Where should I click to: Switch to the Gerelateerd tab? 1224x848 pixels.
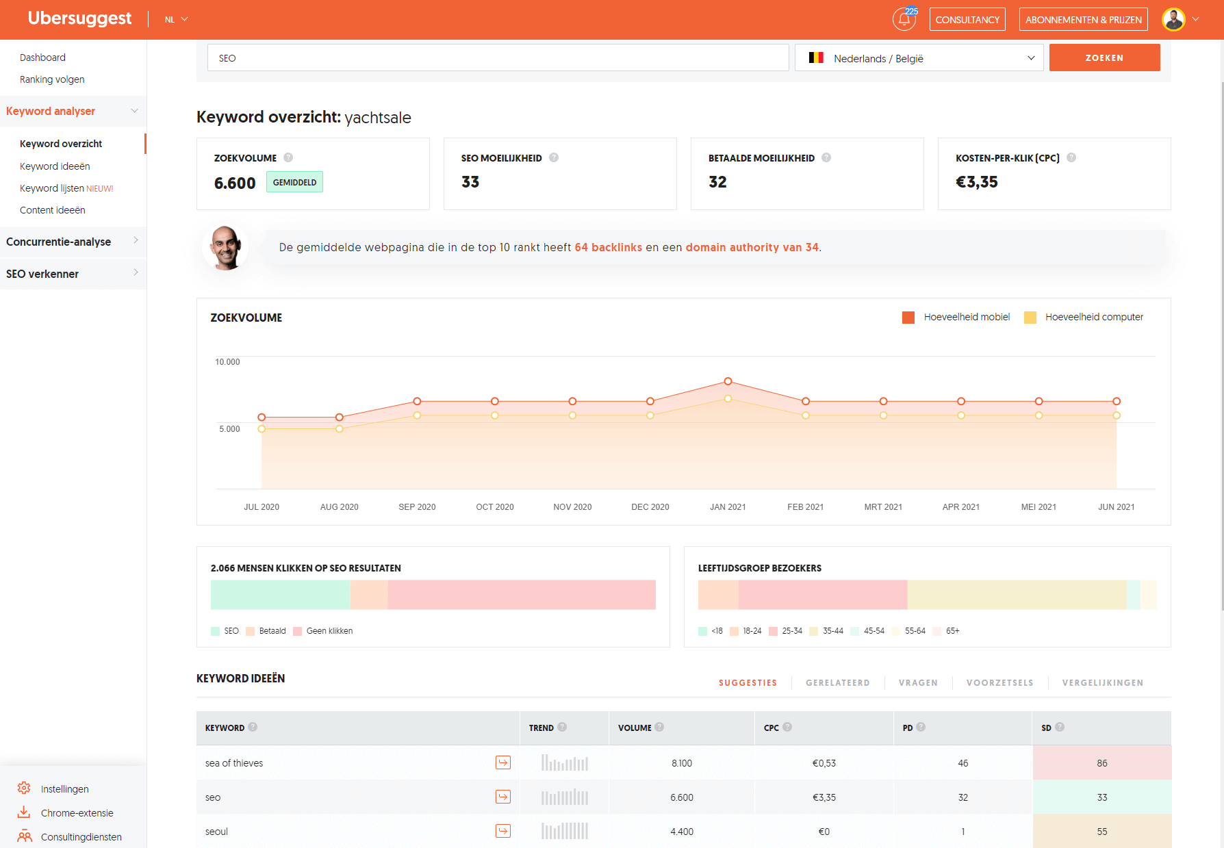pos(838,682)
